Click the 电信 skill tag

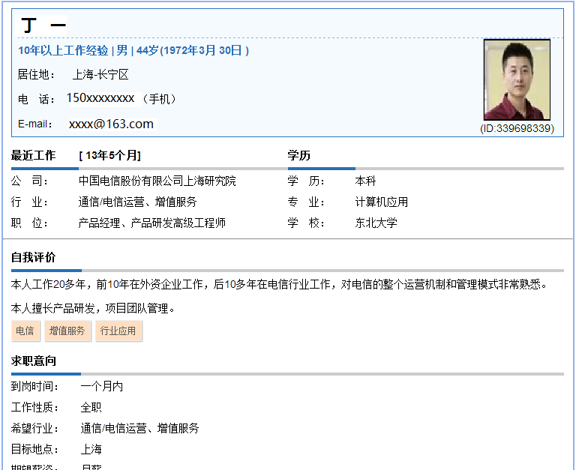click(25, 331)
